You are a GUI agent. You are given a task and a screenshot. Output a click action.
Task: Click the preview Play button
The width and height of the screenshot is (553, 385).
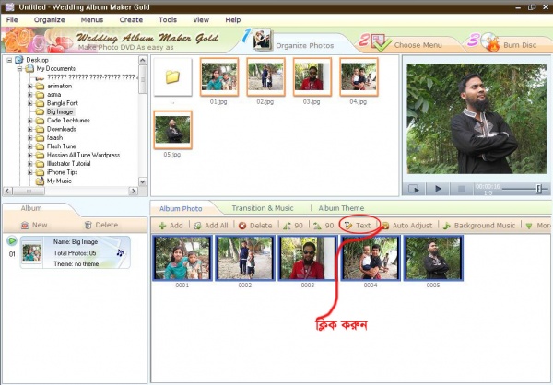pos(438,189)
